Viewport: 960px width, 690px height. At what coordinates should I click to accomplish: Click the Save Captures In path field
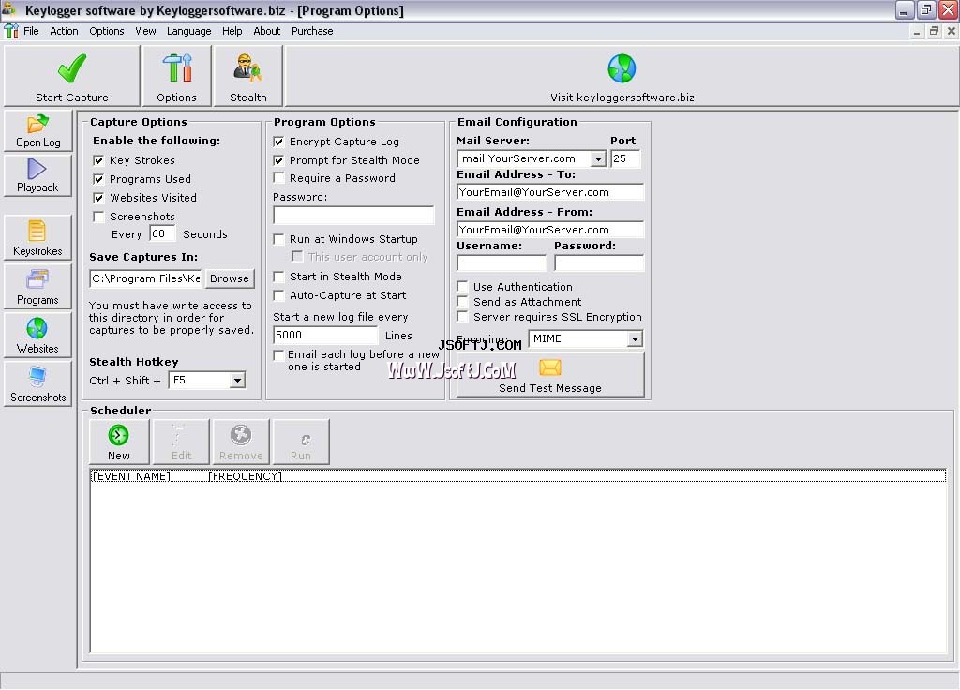click(x=146, y=278)
